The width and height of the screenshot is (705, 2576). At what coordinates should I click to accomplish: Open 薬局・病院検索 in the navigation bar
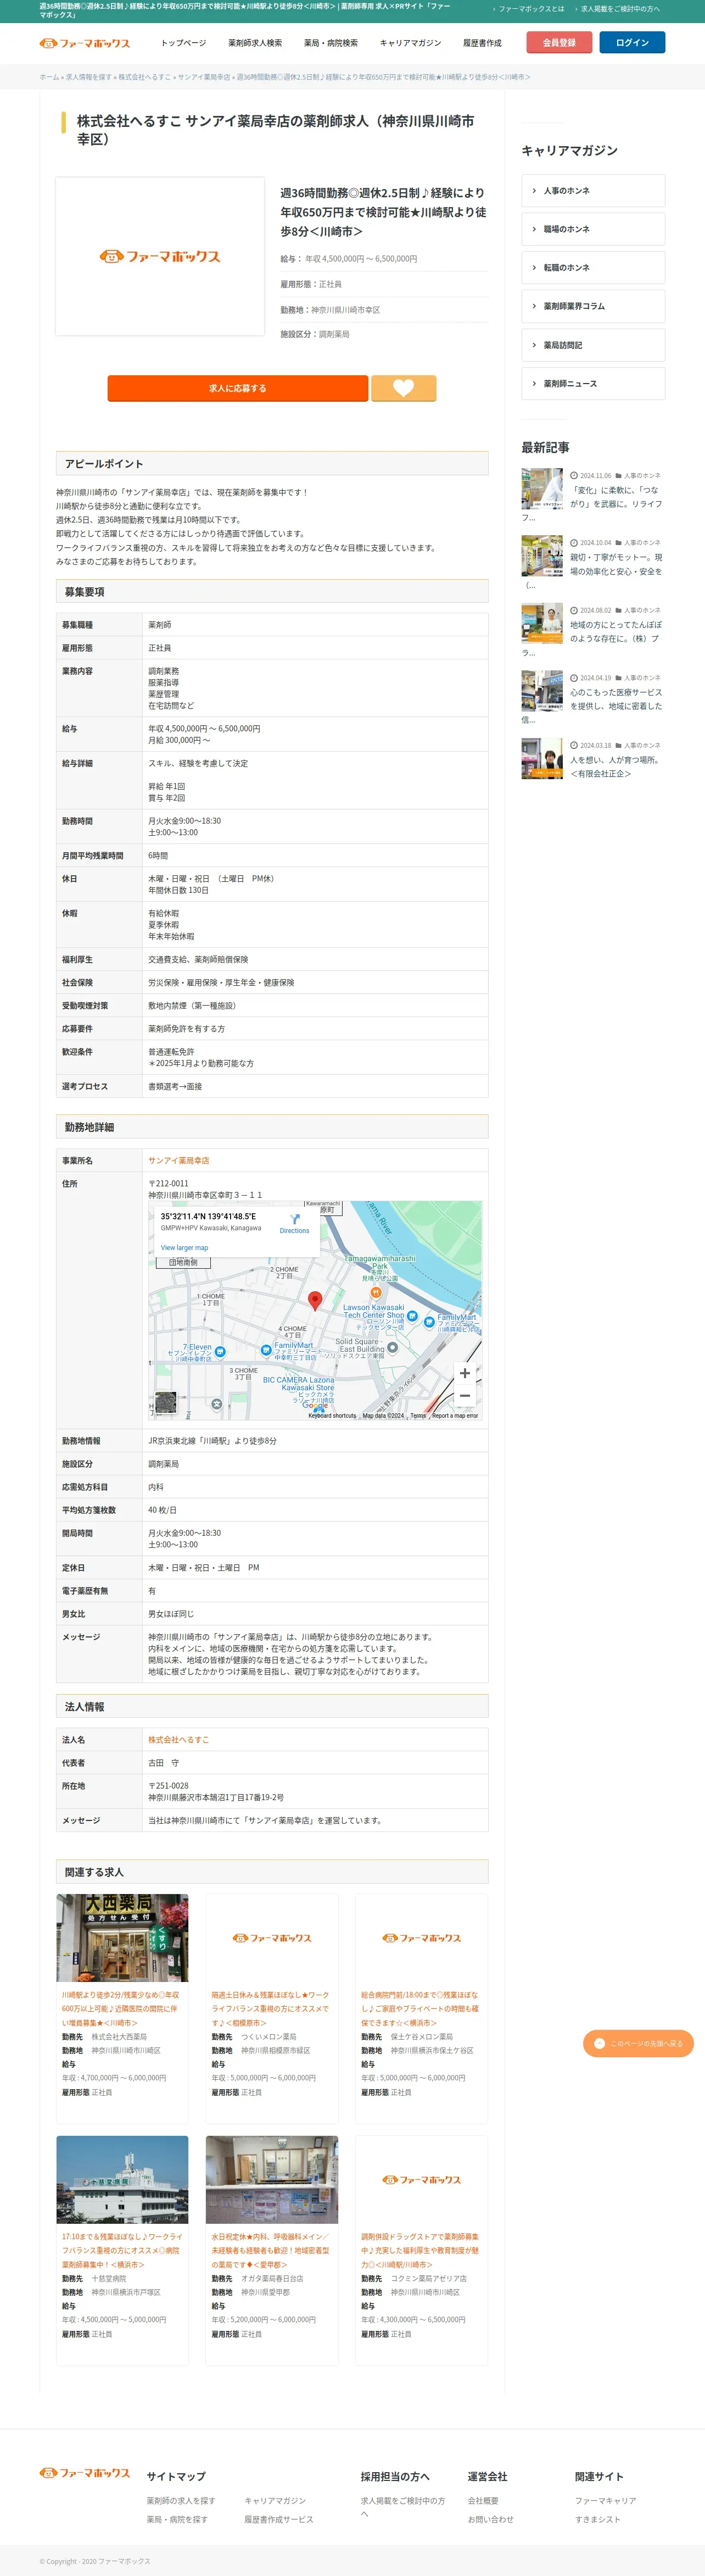click(331, 43)
